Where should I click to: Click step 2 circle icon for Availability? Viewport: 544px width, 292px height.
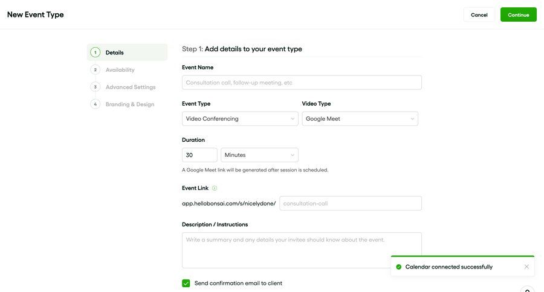pyautogui.click(x=95, y=69)
